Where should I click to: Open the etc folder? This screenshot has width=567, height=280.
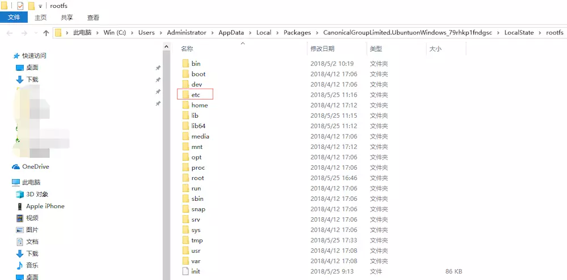point(196,94)
